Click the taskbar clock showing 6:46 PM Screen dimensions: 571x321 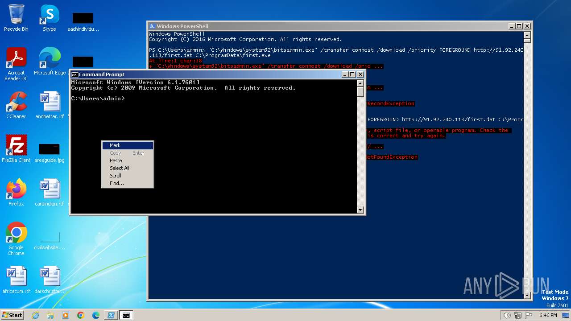coord(548,315)
